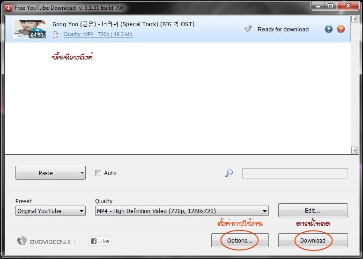Select the Gong Yoo video title text
The width and height of the screenshot is (363, 259).
(123, 24)
